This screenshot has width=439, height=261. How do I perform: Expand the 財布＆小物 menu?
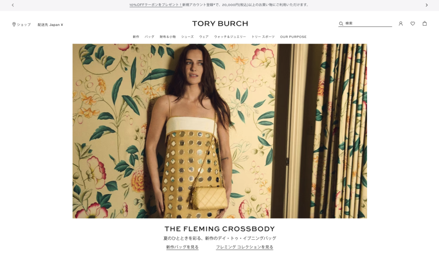click(x=168, y=37)
